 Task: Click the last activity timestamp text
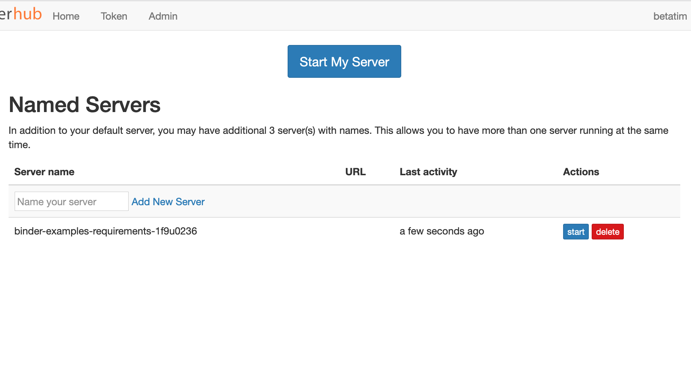click(x=442, y=231)
